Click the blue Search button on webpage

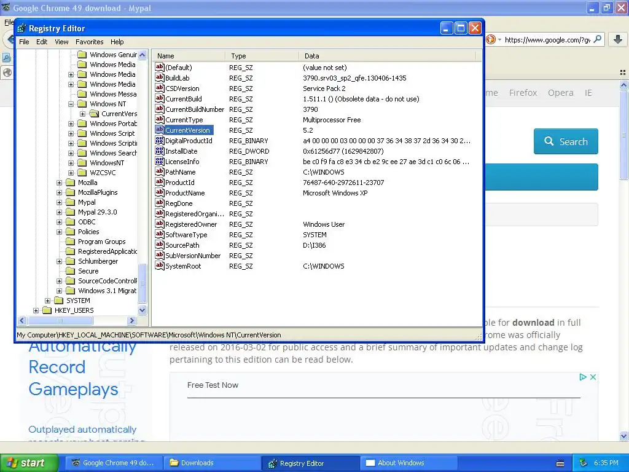click(x=566, y=141)
